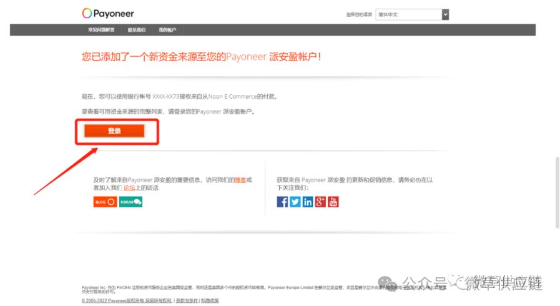Image resolution: width=560 pixels, height=306 pixels.
Task: Open 常见问题解答 in navigation bar
Action: [x=101, y=30]
